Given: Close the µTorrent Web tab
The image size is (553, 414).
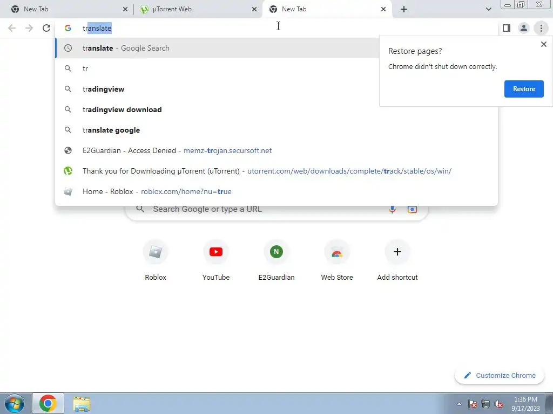Looking at the screenshot, I should tap(254, 9).
